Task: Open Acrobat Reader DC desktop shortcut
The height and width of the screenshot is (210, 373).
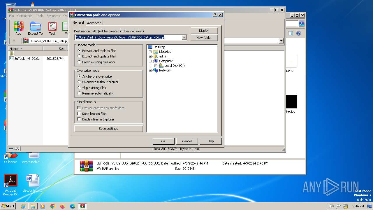Action: [x=11, y=185]
